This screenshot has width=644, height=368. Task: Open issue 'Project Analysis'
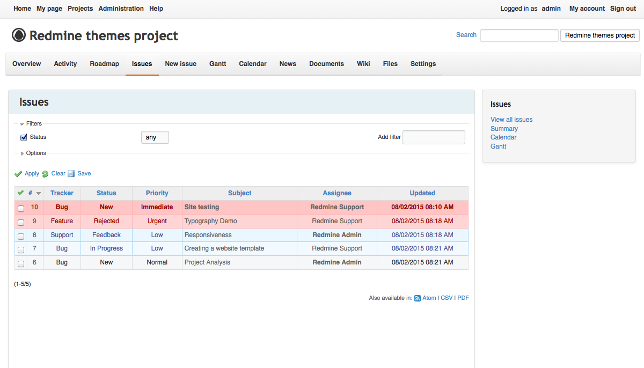[207, 262]
